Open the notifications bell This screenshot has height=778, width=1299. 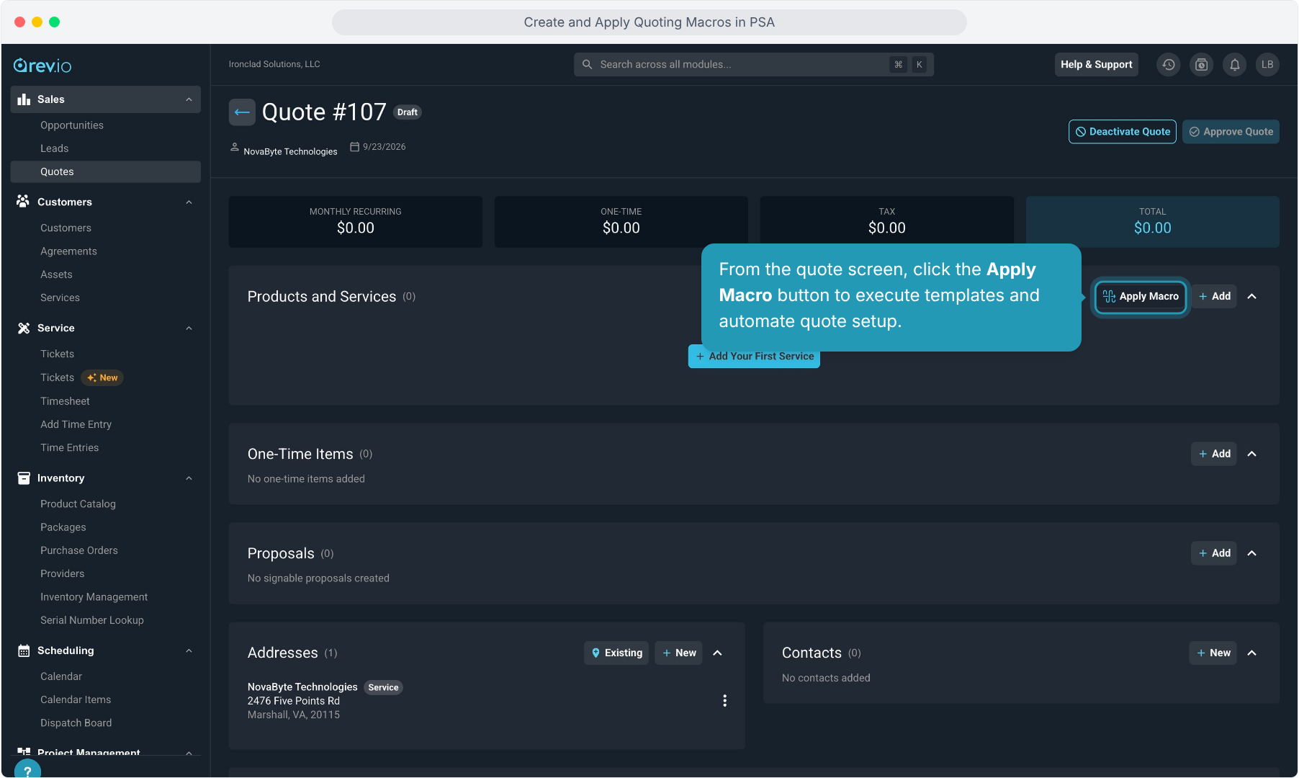point(1235,65)
